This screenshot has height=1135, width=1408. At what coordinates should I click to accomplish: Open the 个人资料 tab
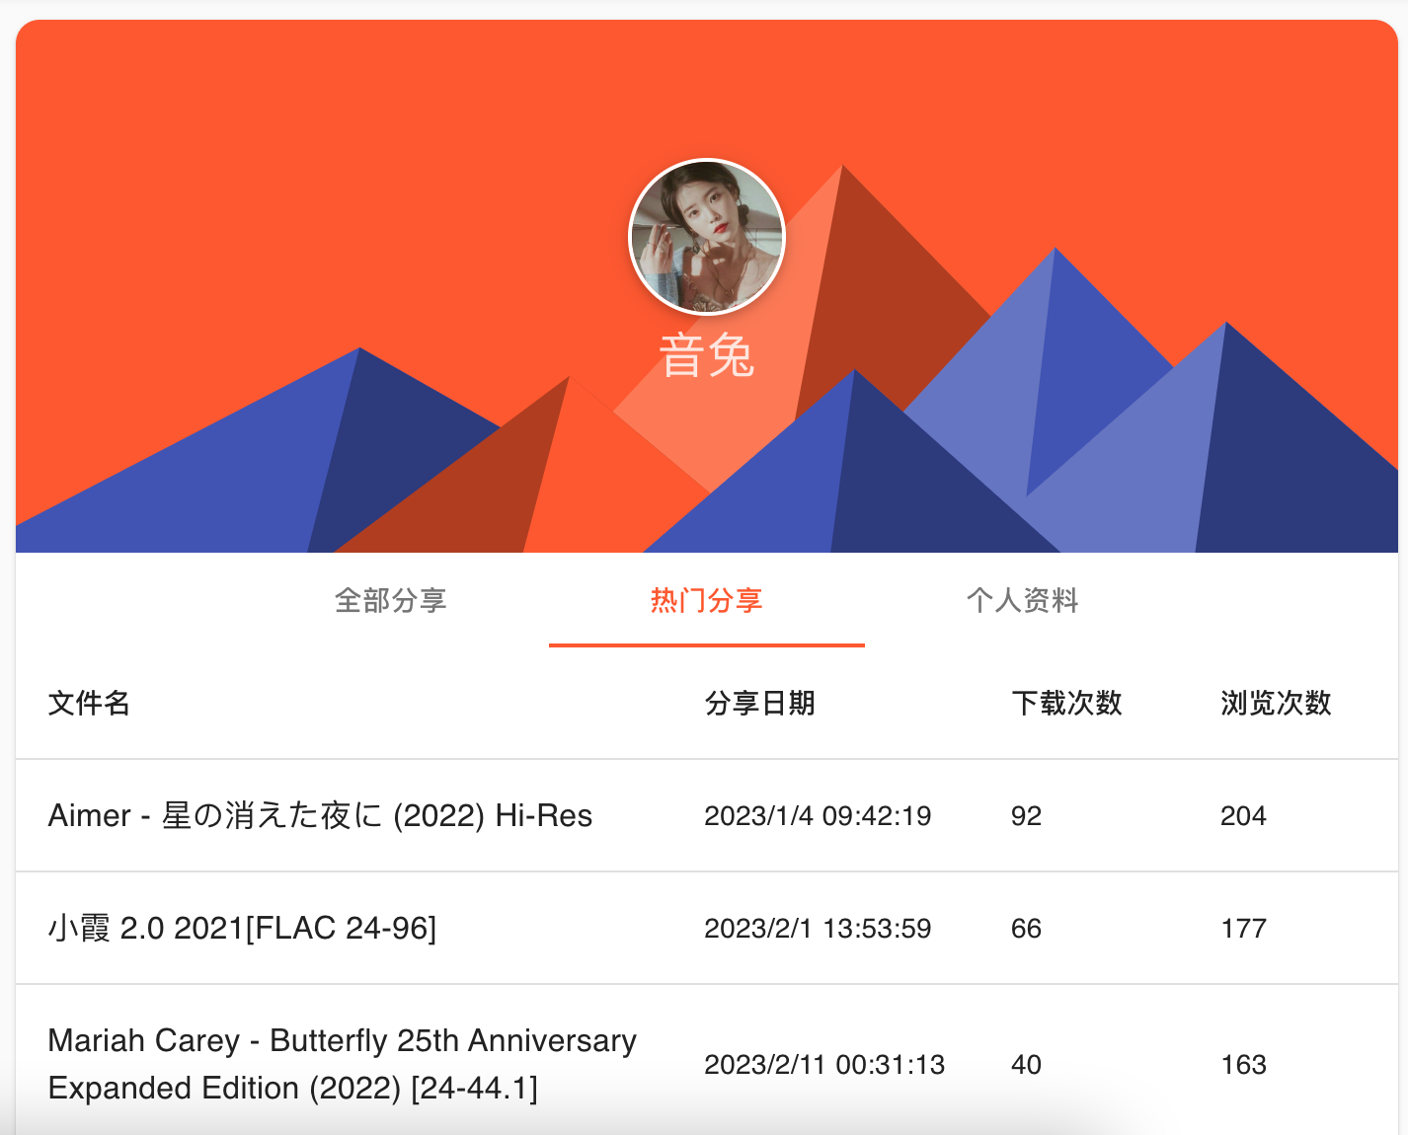click(x=1023, y=600)
